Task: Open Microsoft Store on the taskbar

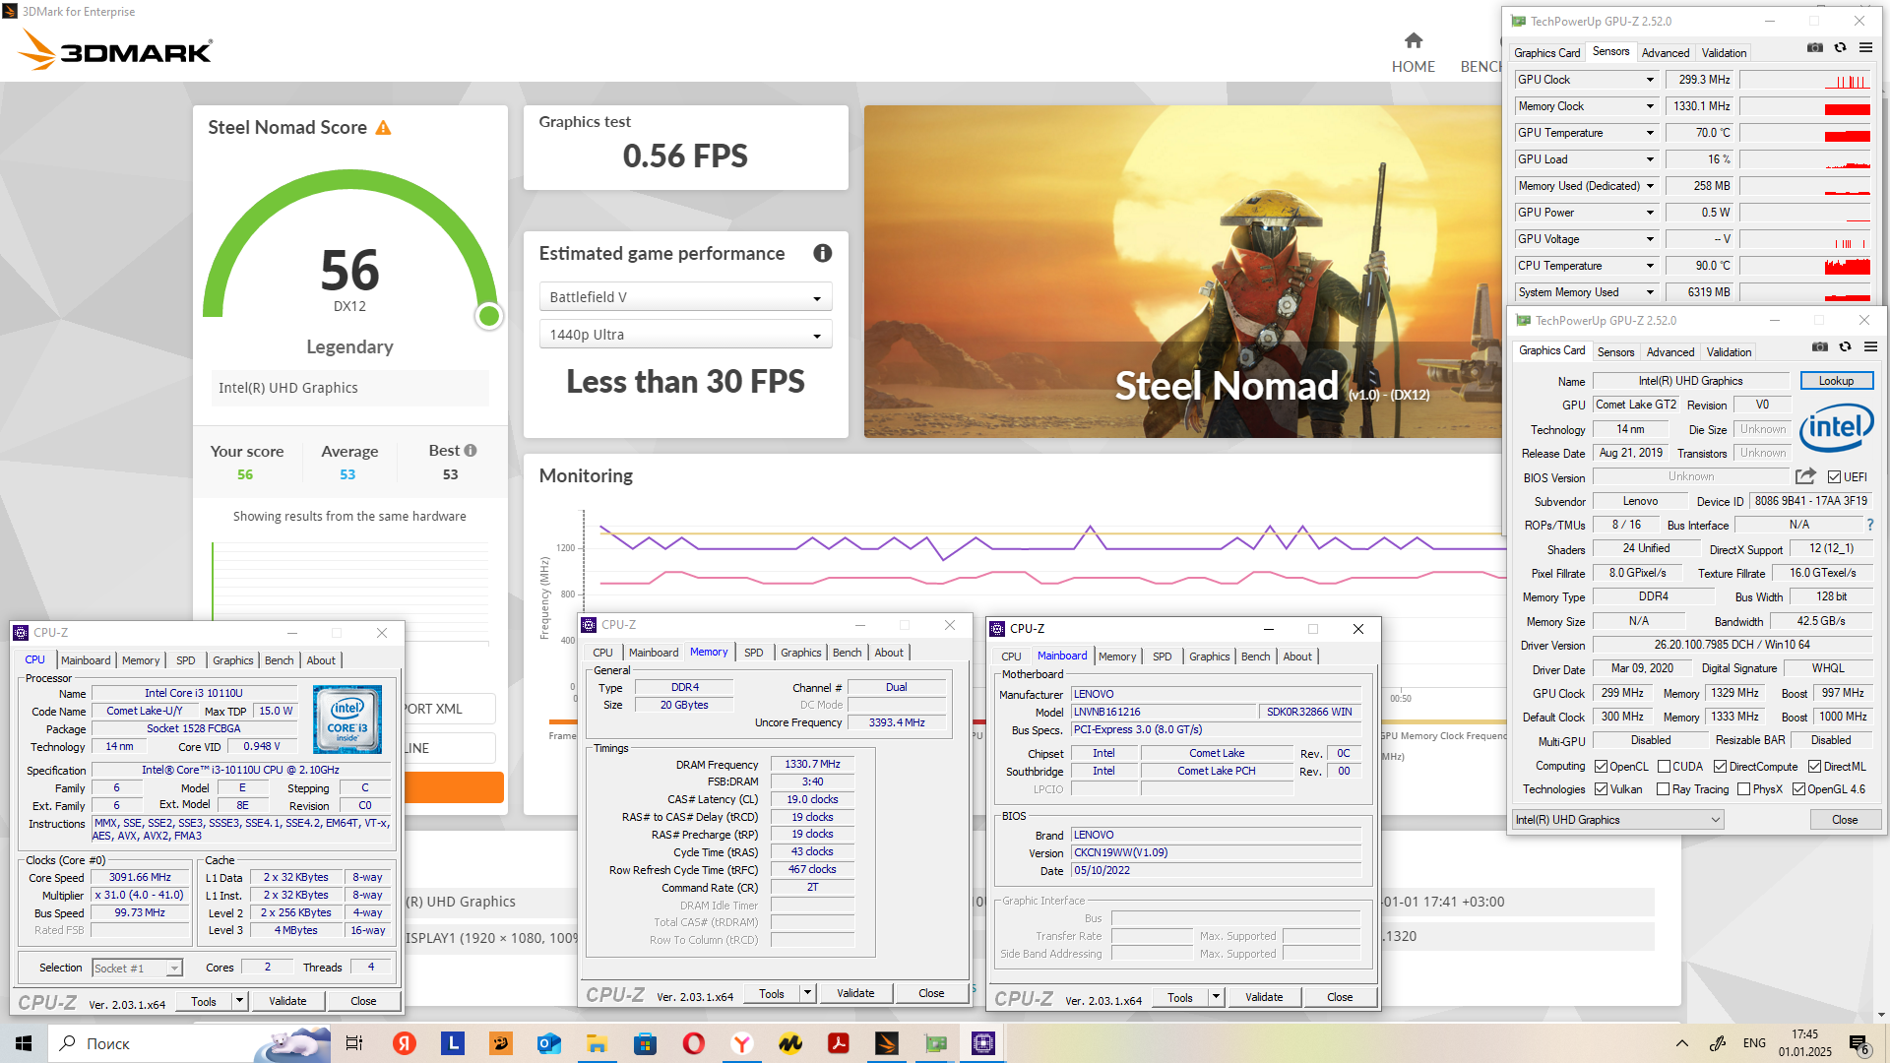Action: click(x=645, y=1043)
